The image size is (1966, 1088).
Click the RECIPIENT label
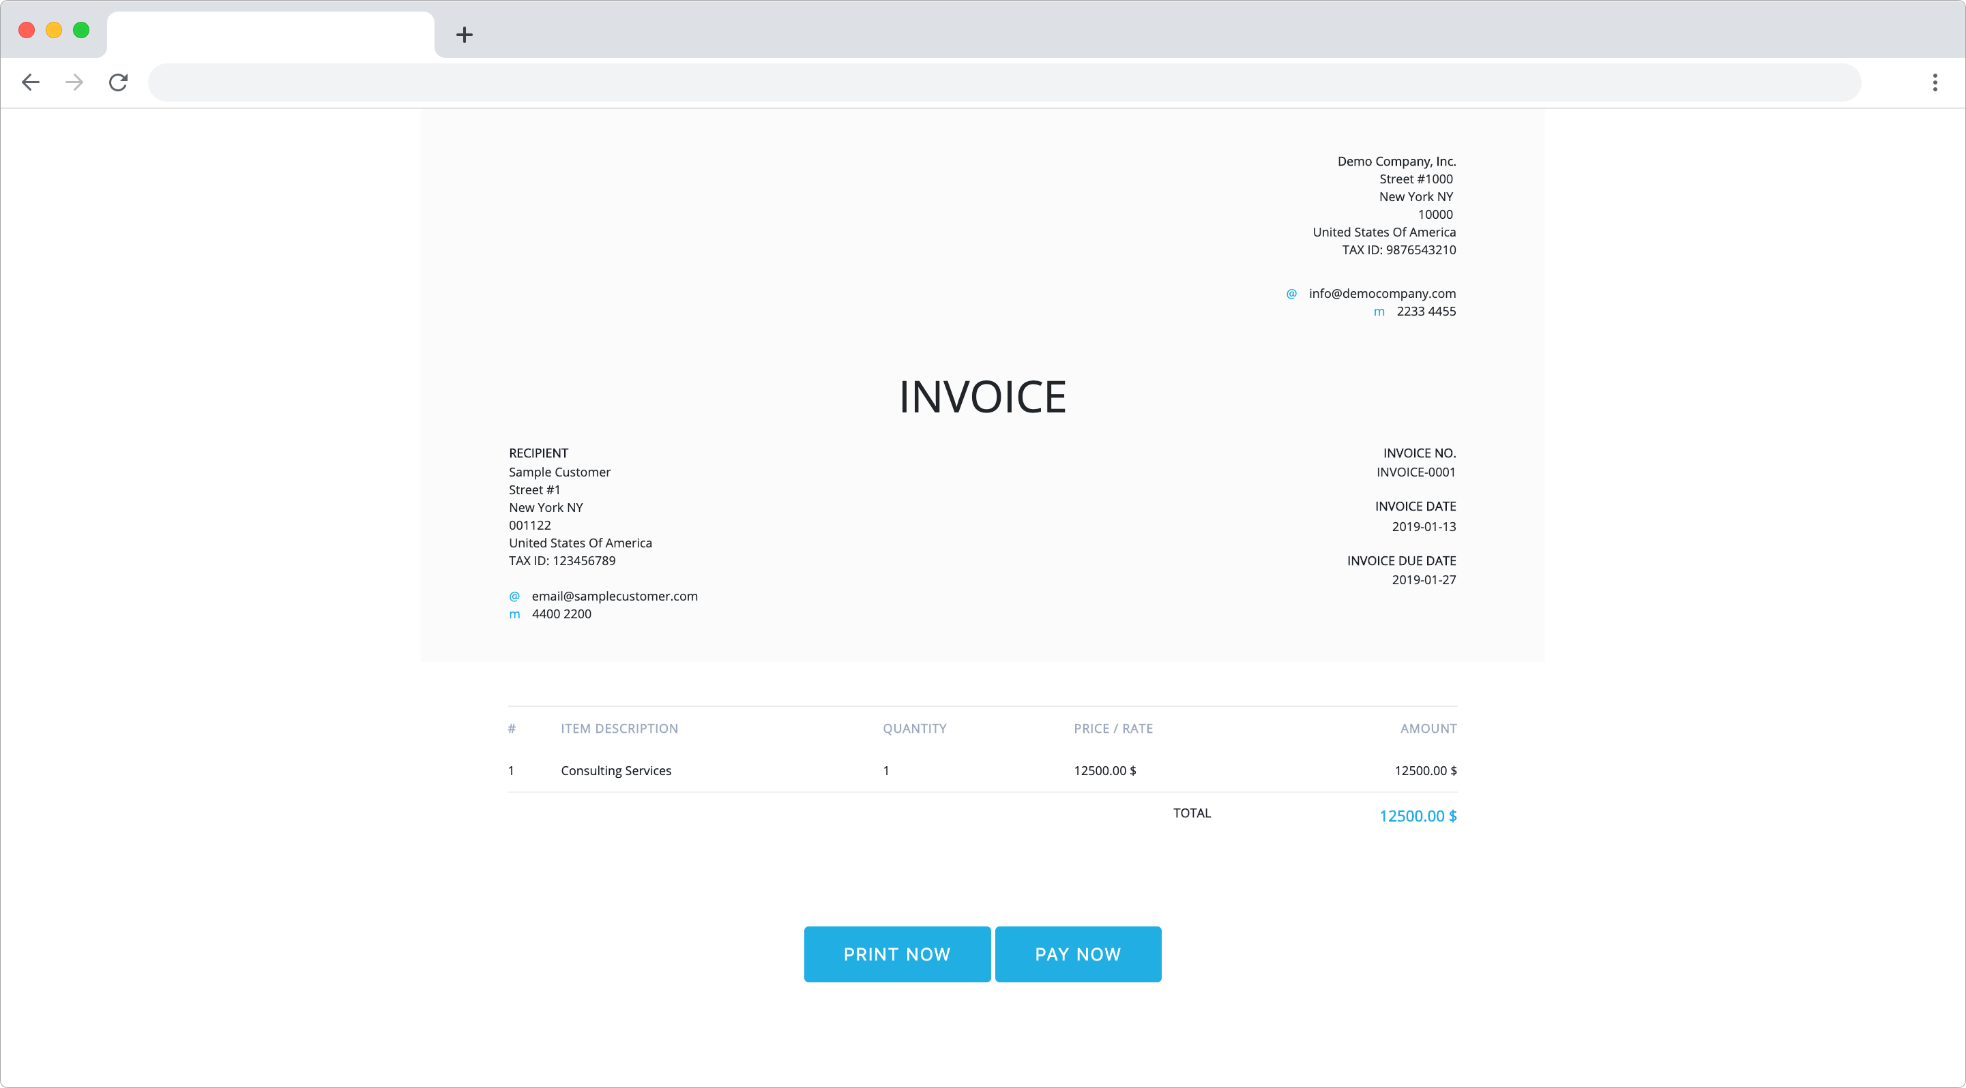click(538, 453)
